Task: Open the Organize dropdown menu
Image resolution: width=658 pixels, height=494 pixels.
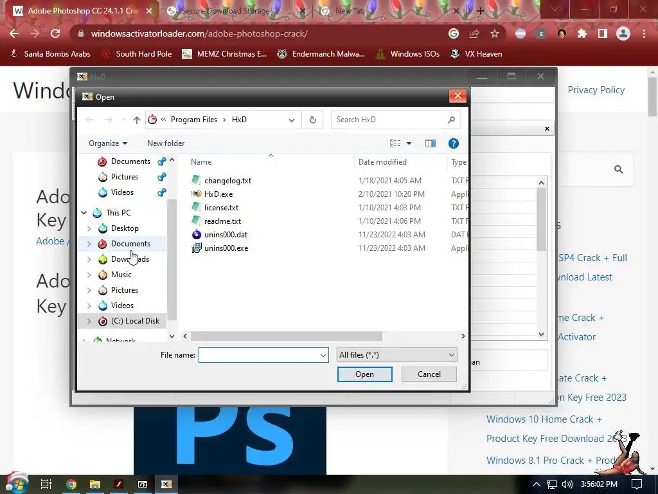Action: click(108, 143)
